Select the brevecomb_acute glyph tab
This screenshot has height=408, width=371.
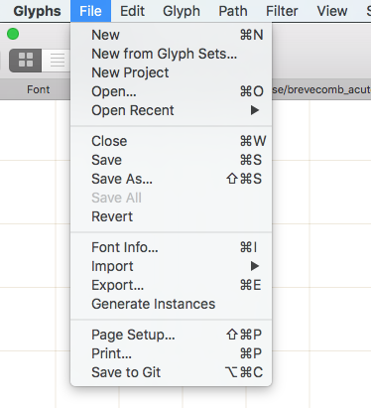(321, 89)
